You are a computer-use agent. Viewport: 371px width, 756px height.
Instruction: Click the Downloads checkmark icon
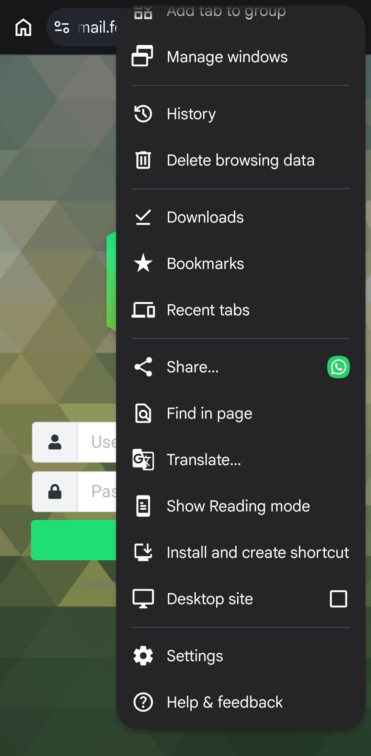[x=143, y=217]
